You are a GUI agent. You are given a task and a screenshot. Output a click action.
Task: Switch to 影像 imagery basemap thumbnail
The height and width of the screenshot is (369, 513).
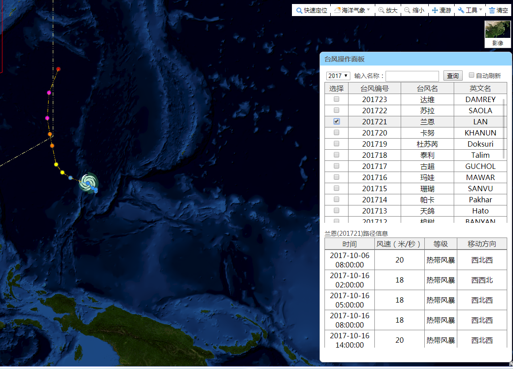(x=497, y=34)
